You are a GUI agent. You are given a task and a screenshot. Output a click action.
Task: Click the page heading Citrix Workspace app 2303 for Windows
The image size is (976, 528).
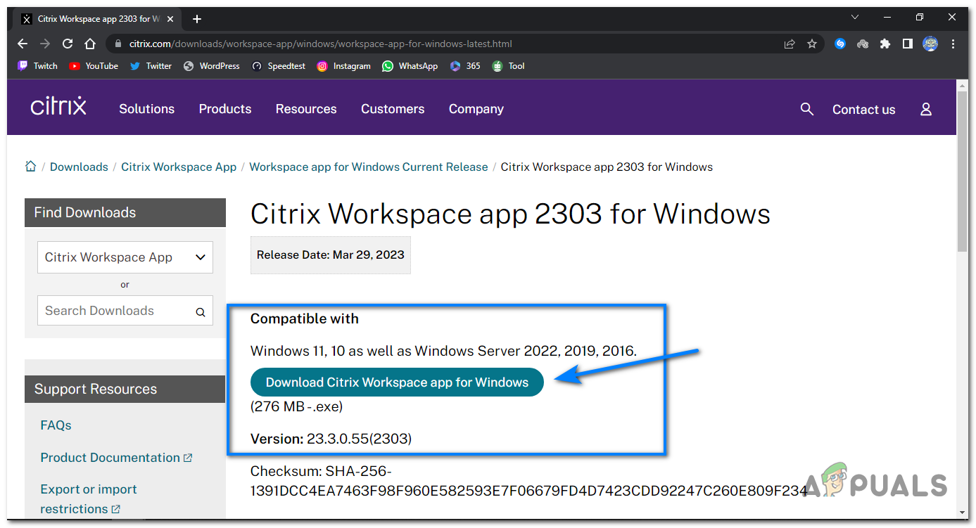coord(510,214)
